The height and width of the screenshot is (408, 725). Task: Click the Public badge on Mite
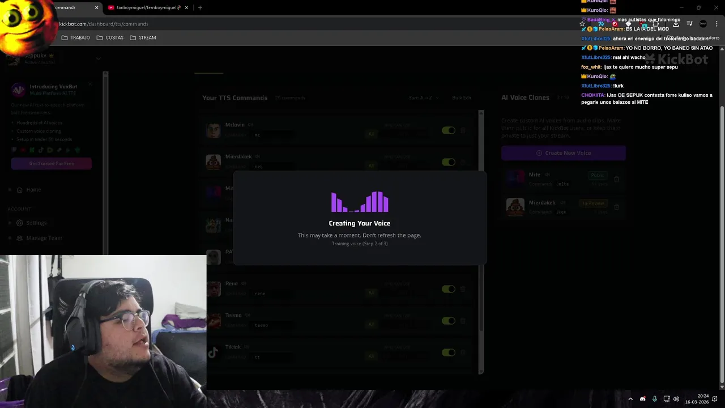point(597,175)
